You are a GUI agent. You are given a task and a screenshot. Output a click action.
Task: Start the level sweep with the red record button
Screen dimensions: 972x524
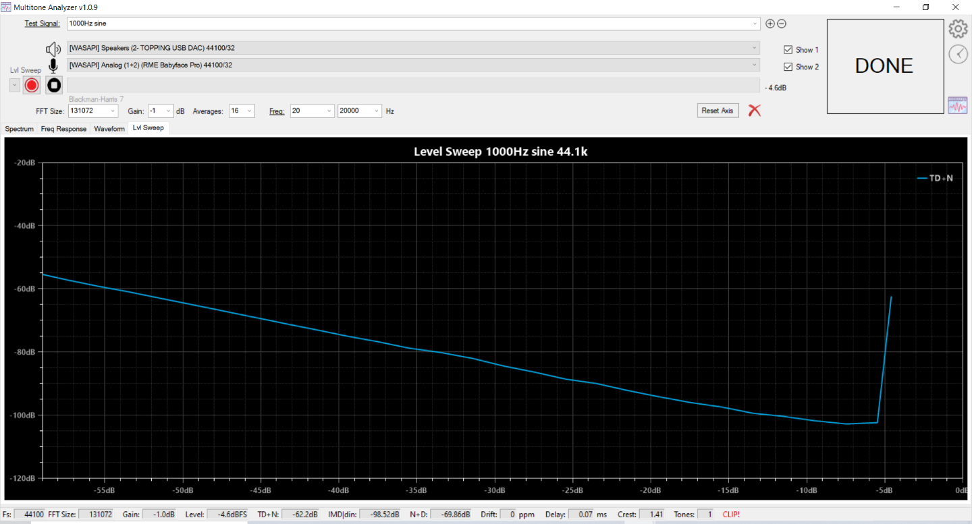pyautogui.click(x=31, y=86)
